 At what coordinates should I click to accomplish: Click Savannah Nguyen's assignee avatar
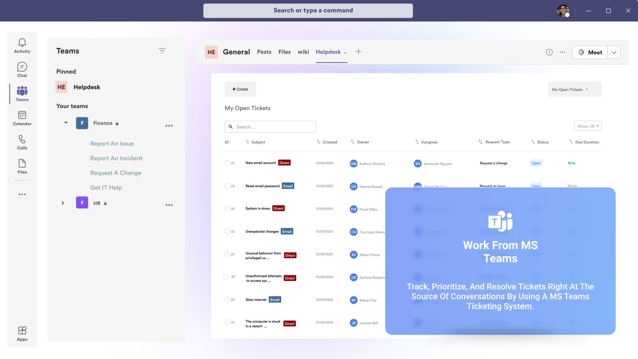point(418,164)
